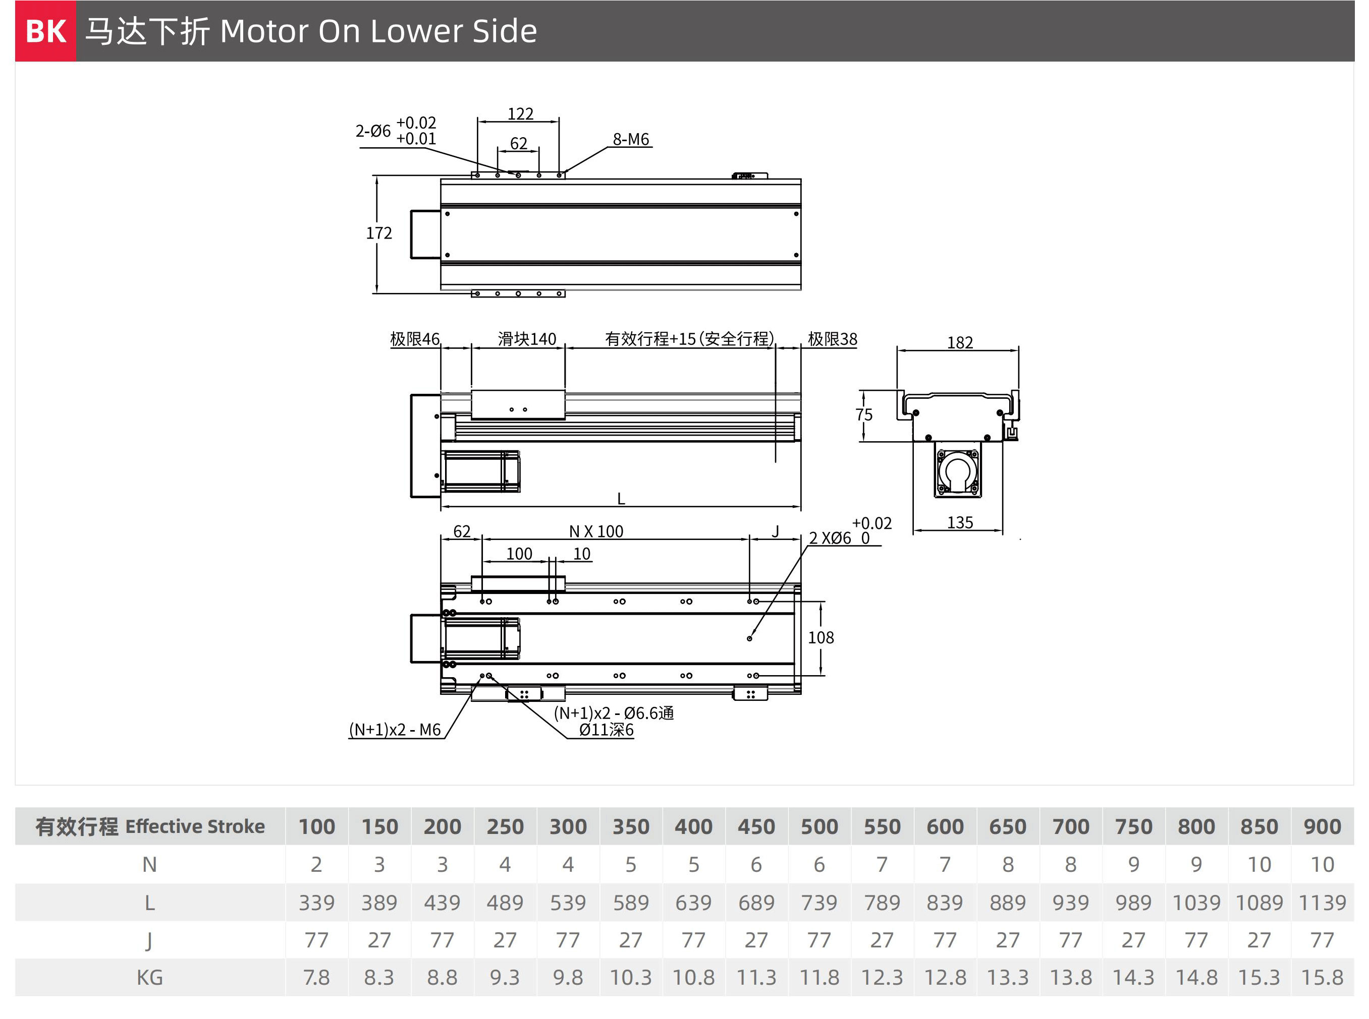Click the weight value 10.3
1369x1019 pixels.
(631, 978)
